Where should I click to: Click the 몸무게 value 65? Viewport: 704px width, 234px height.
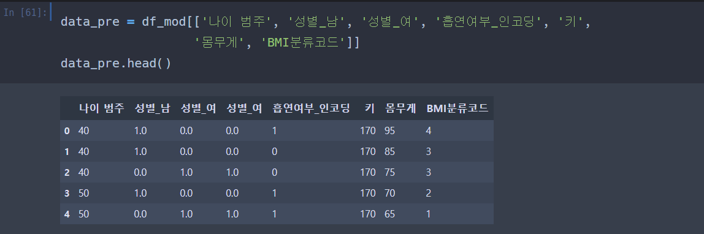[390, 214]
